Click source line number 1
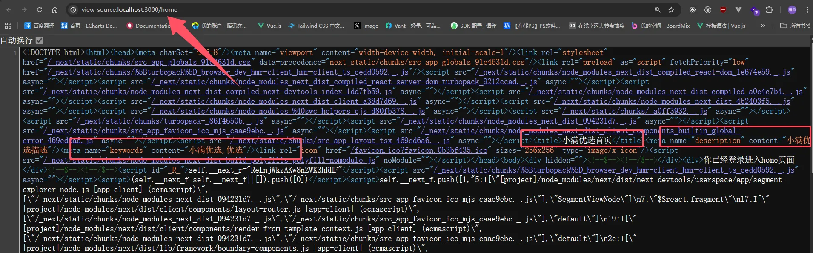Screen dimensions: 813x253 [x=15, y=53]
